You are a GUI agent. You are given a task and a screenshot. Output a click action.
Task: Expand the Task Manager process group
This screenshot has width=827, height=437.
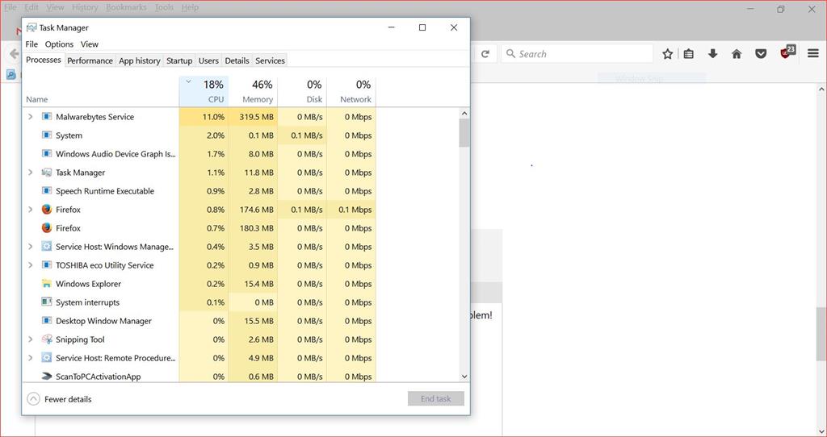[30, 173]
